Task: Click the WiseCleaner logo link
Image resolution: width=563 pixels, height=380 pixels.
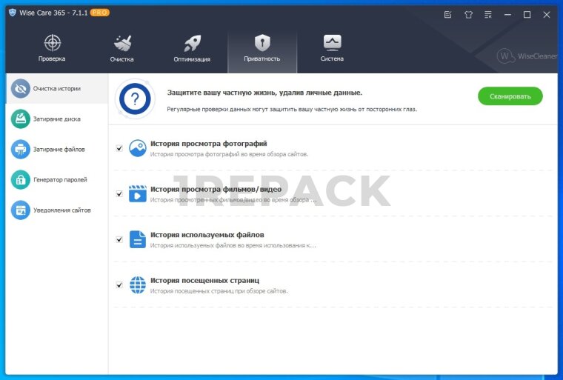Action: (526, 56)
